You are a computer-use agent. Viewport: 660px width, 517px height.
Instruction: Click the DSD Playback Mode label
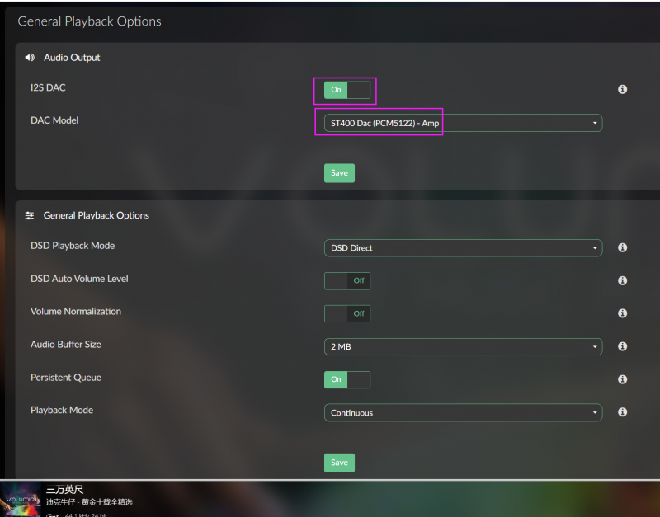click(73, 246)
